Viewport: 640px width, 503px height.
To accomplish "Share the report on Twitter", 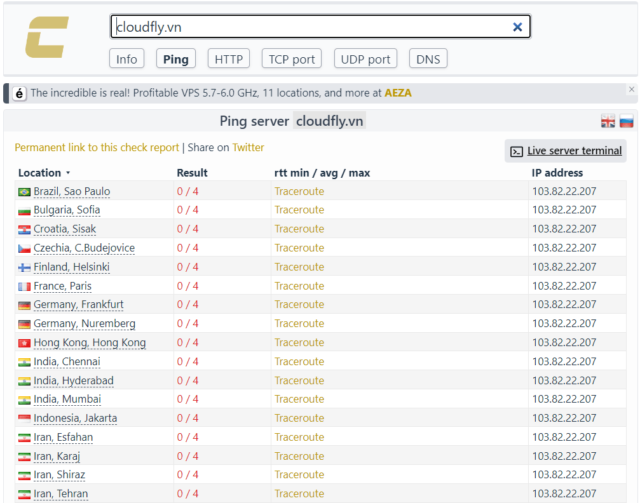I will point(248,147).
